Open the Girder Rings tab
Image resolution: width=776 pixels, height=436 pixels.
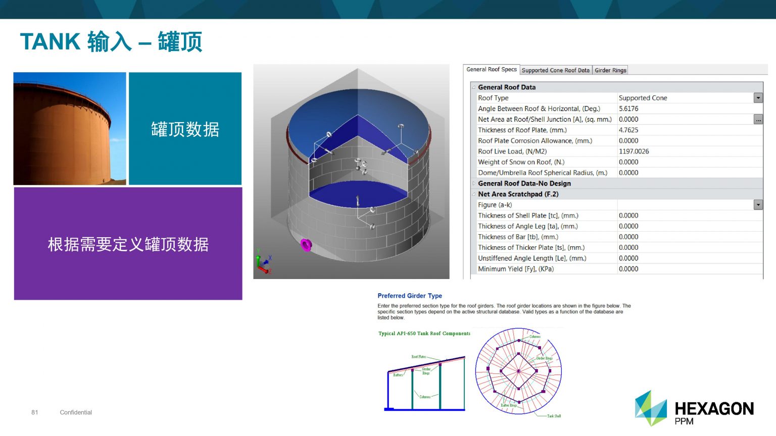click(x=610, y=70)
